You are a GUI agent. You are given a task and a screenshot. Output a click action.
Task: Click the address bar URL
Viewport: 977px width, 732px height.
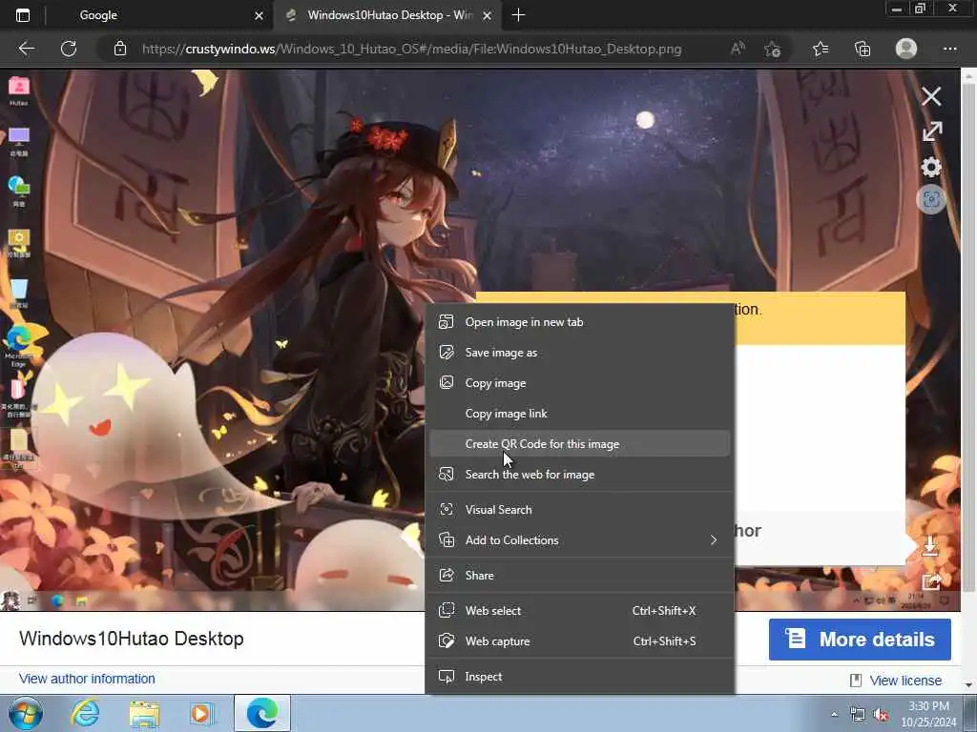point(411,49)
